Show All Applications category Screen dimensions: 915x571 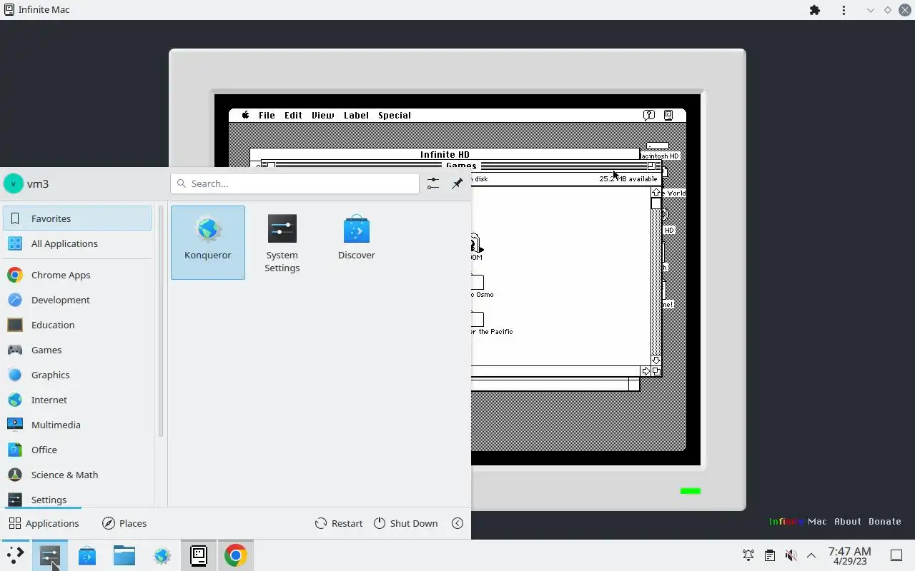[77, 243]
